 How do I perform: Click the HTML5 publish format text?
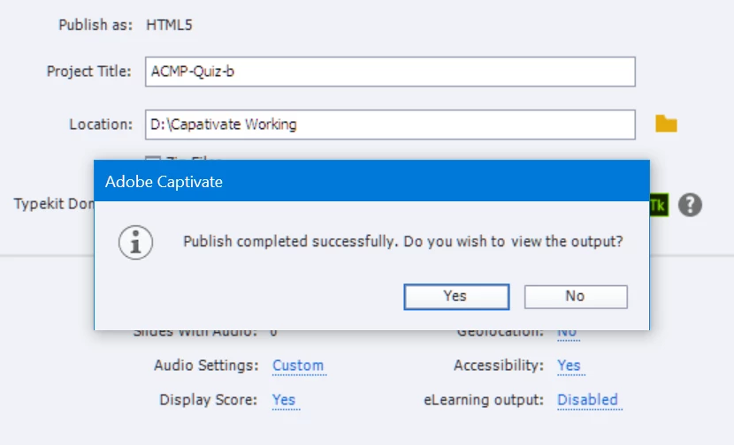[x=169, y=25]
